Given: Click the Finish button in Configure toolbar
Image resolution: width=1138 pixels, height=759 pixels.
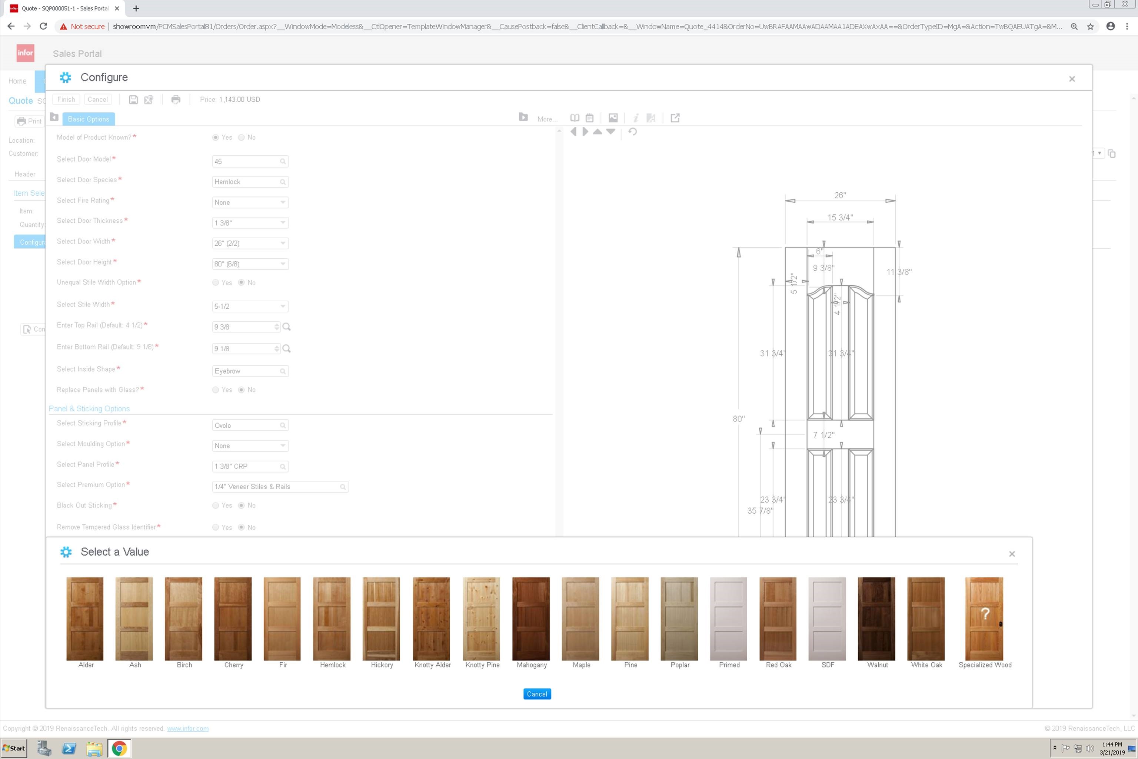Looking at the screenshot, I should [x=66, y=100].
